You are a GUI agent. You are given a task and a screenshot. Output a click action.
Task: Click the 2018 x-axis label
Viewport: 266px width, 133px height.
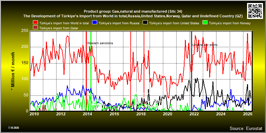141,114
